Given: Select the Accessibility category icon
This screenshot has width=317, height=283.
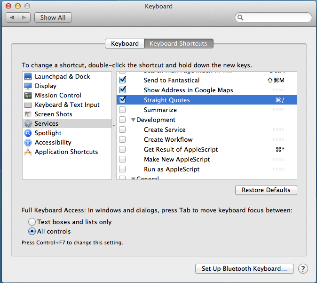Looking at the screenshot, I should [x=28, y=143].
